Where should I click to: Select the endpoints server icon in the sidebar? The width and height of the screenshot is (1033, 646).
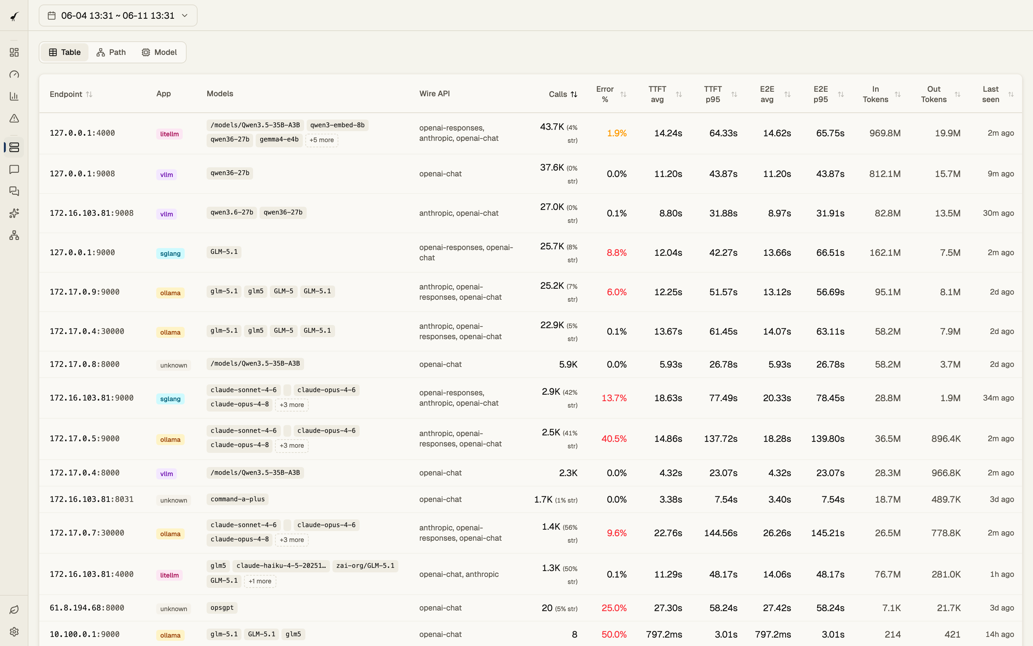14,147
